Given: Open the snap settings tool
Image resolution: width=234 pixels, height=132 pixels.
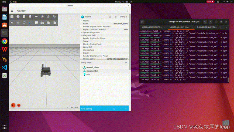Looking at the screenshot, I should tap(30, 23).
